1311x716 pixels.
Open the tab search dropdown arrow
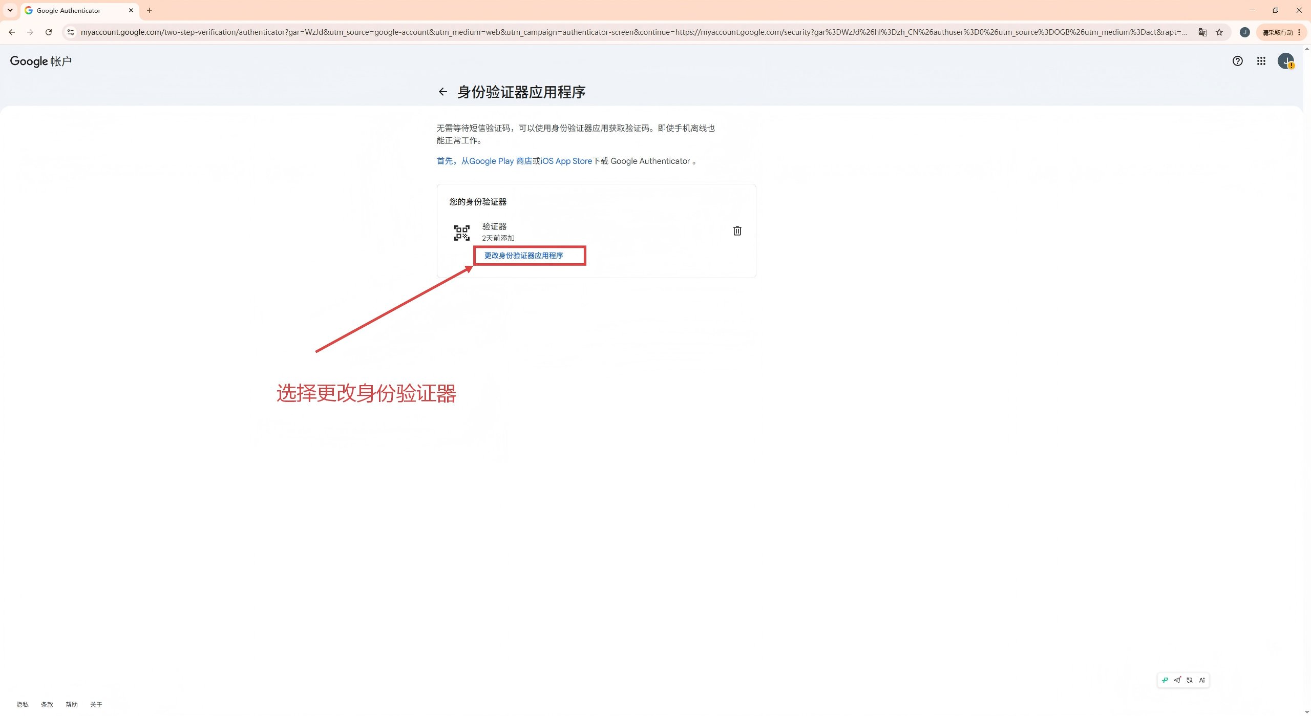(x=10, y=10)
